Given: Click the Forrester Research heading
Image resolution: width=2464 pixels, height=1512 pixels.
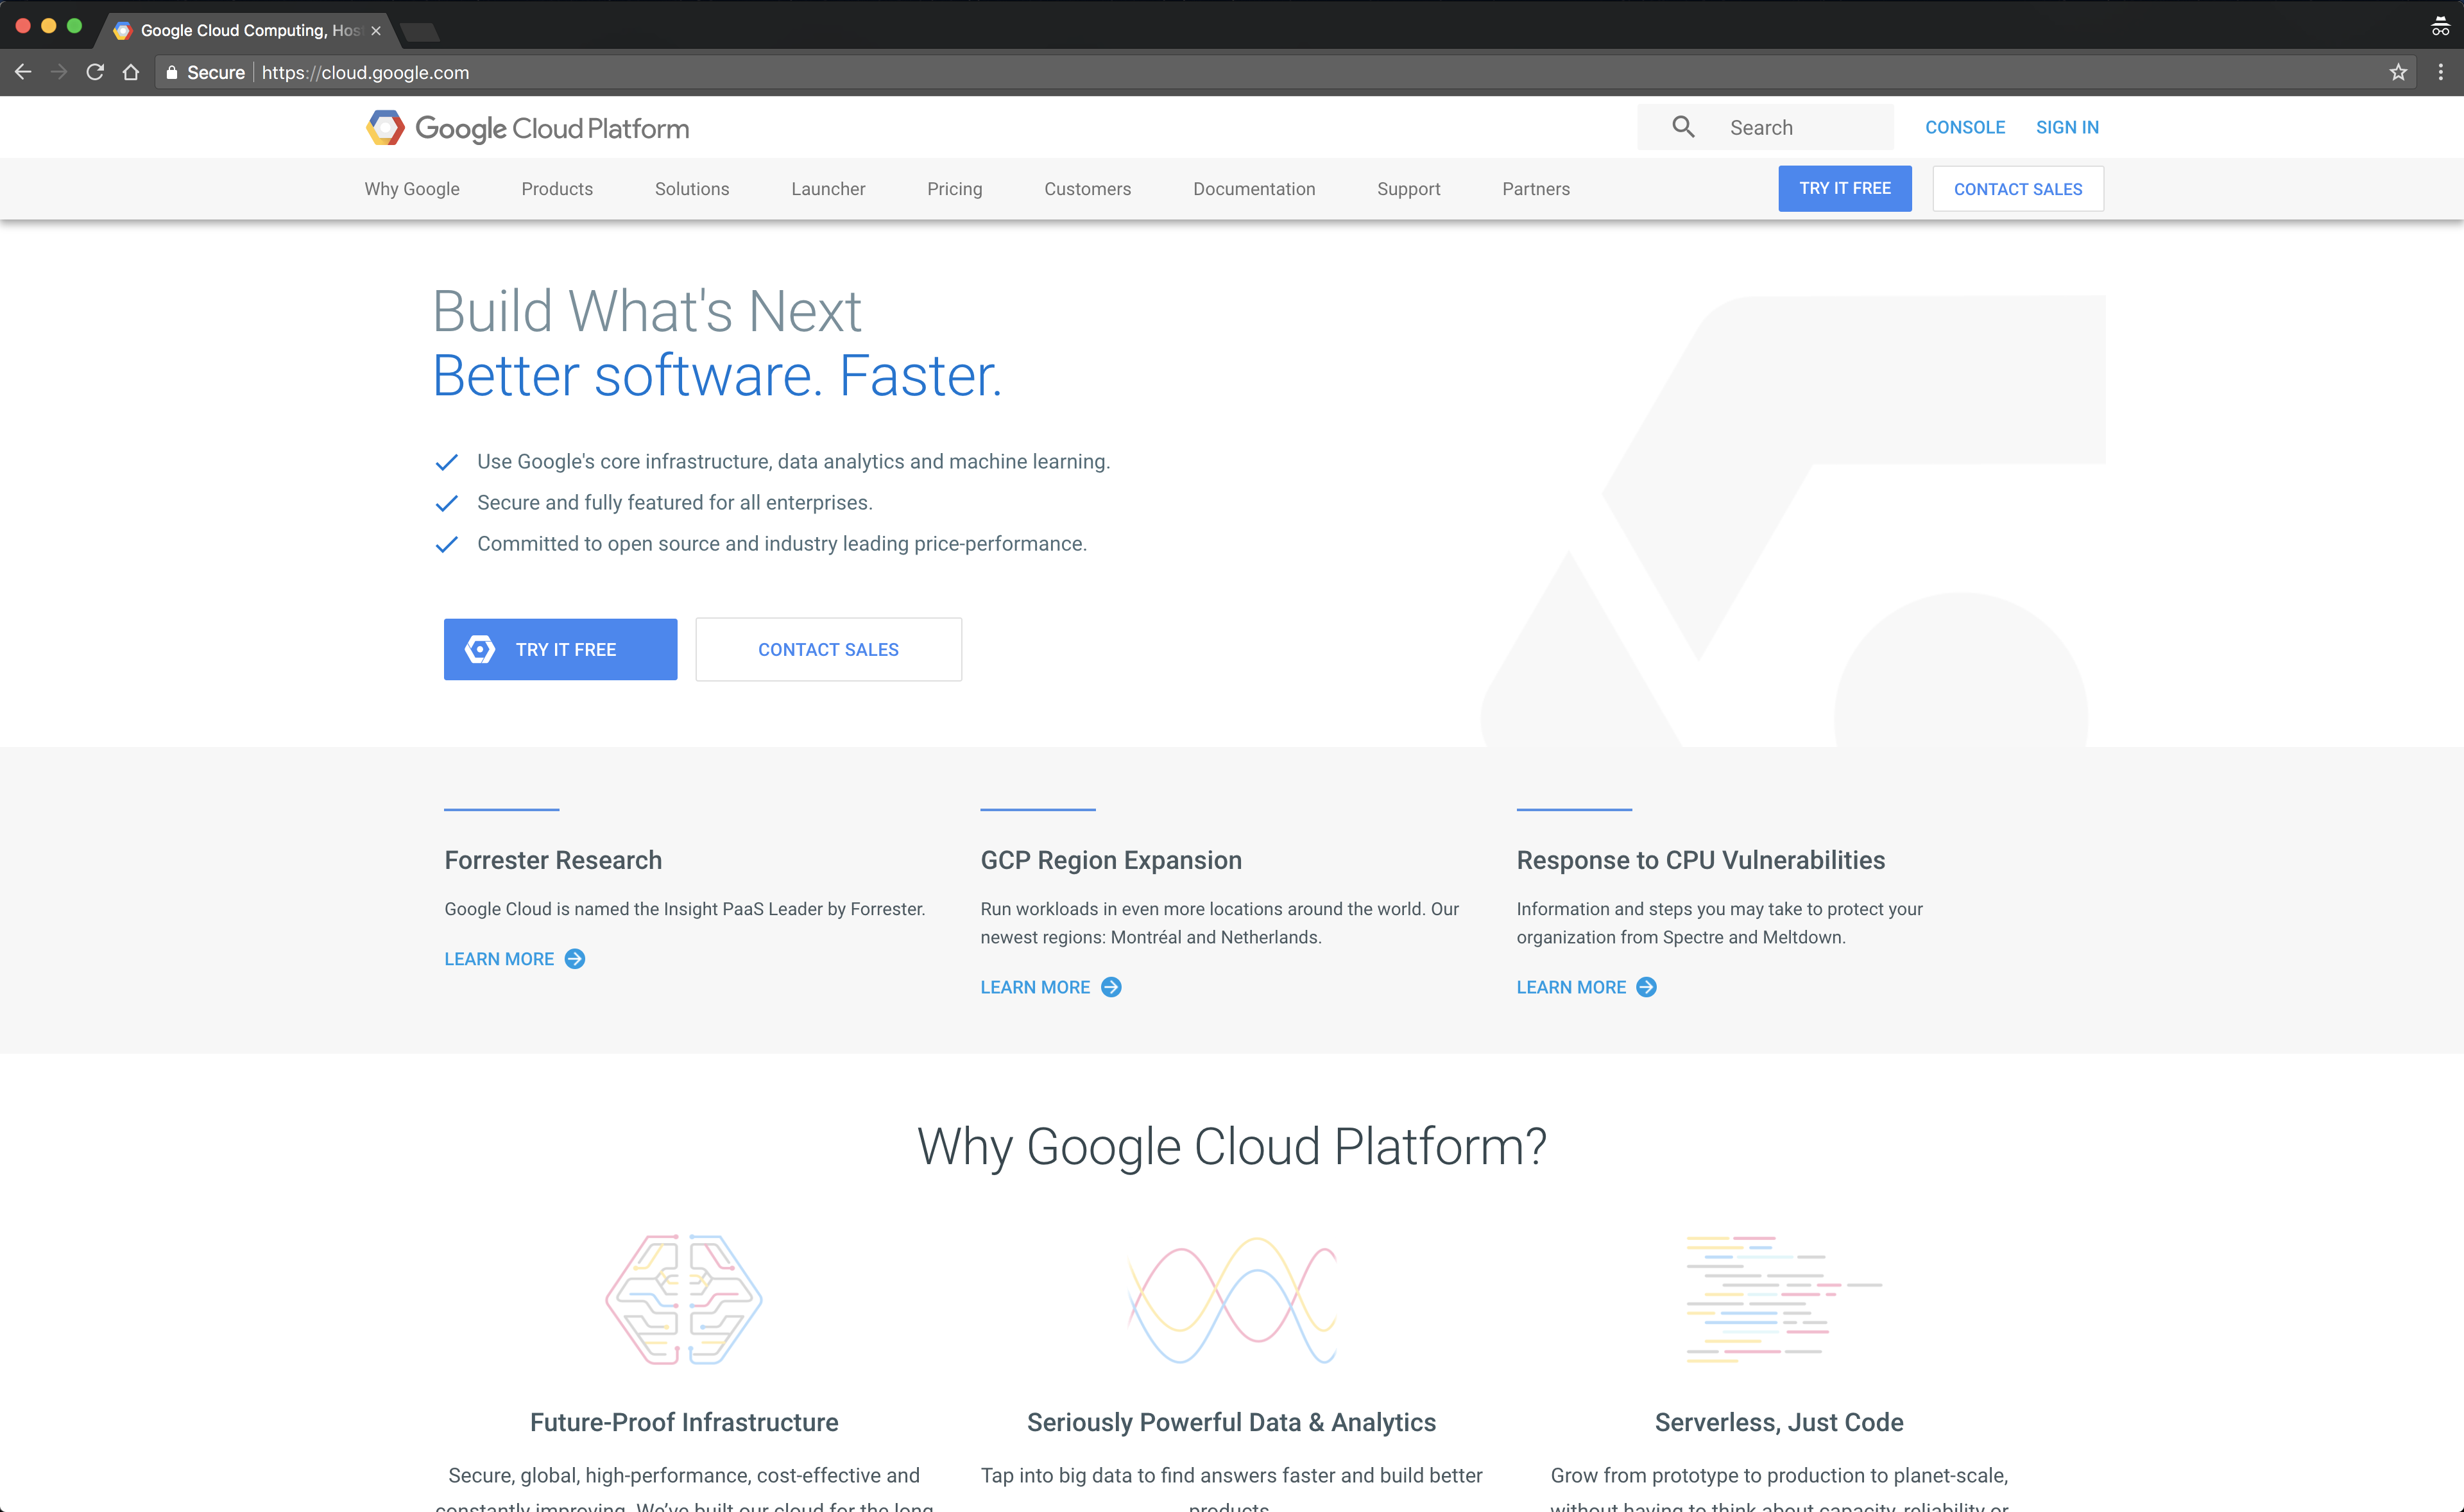Looking at the screenshot, I should [553, 860].
